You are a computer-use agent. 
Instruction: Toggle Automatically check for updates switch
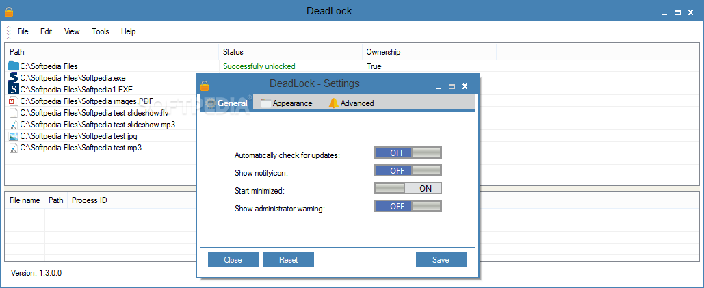tap(408, 153)
